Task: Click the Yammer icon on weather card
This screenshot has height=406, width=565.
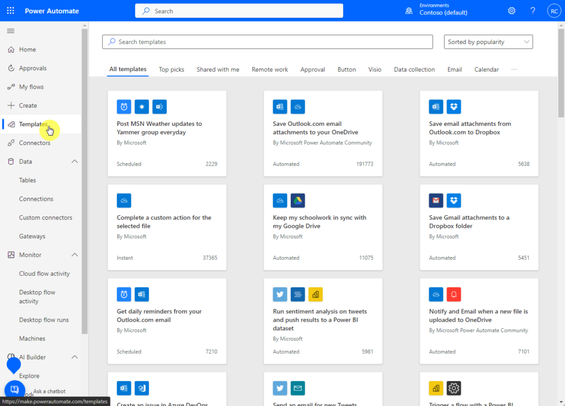Action: click(x=159, y=106)
